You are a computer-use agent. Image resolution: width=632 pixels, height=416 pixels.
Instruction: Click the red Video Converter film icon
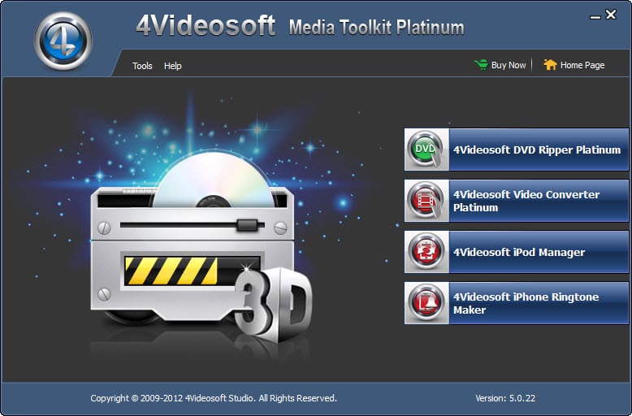pyautogui.click(x=426, y=201)
